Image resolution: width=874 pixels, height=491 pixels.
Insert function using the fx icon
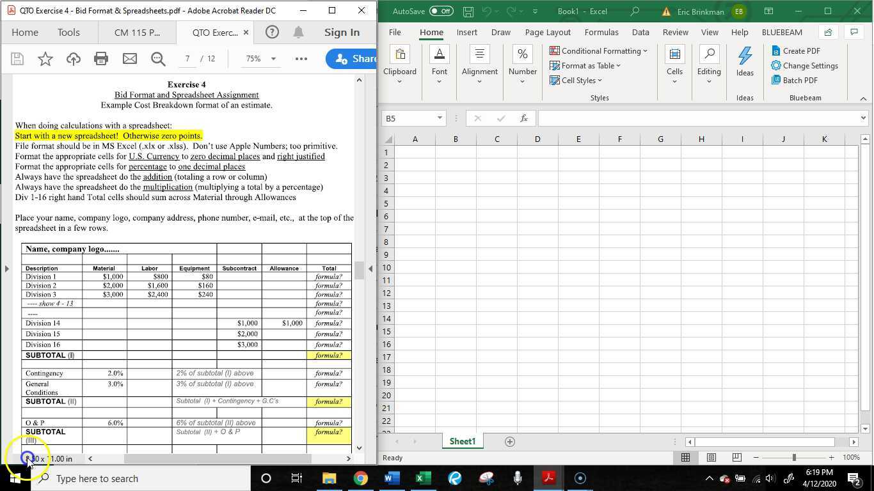(523, 118)
